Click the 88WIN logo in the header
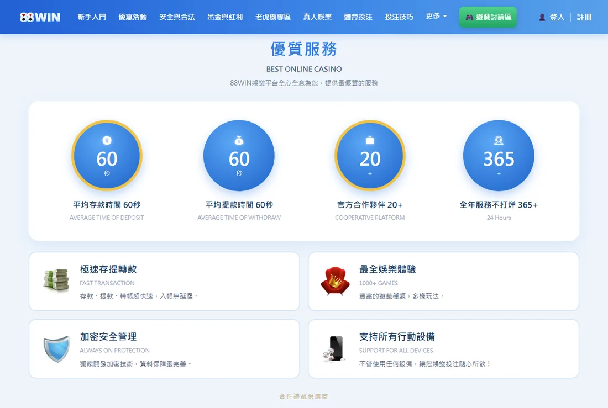 (x=40, y=17)
